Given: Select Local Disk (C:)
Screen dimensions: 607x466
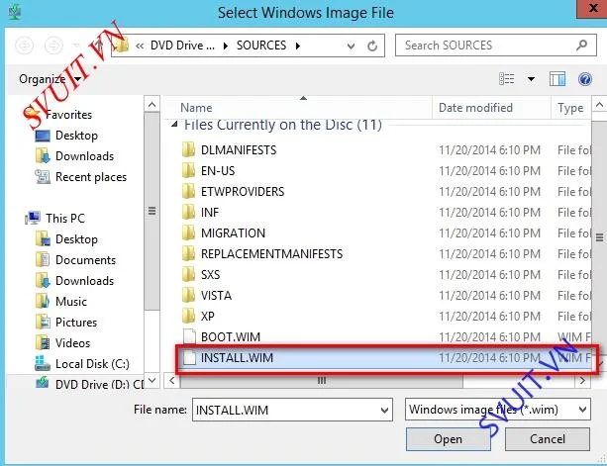Looking at the screenshot, I should pos(82,363).
